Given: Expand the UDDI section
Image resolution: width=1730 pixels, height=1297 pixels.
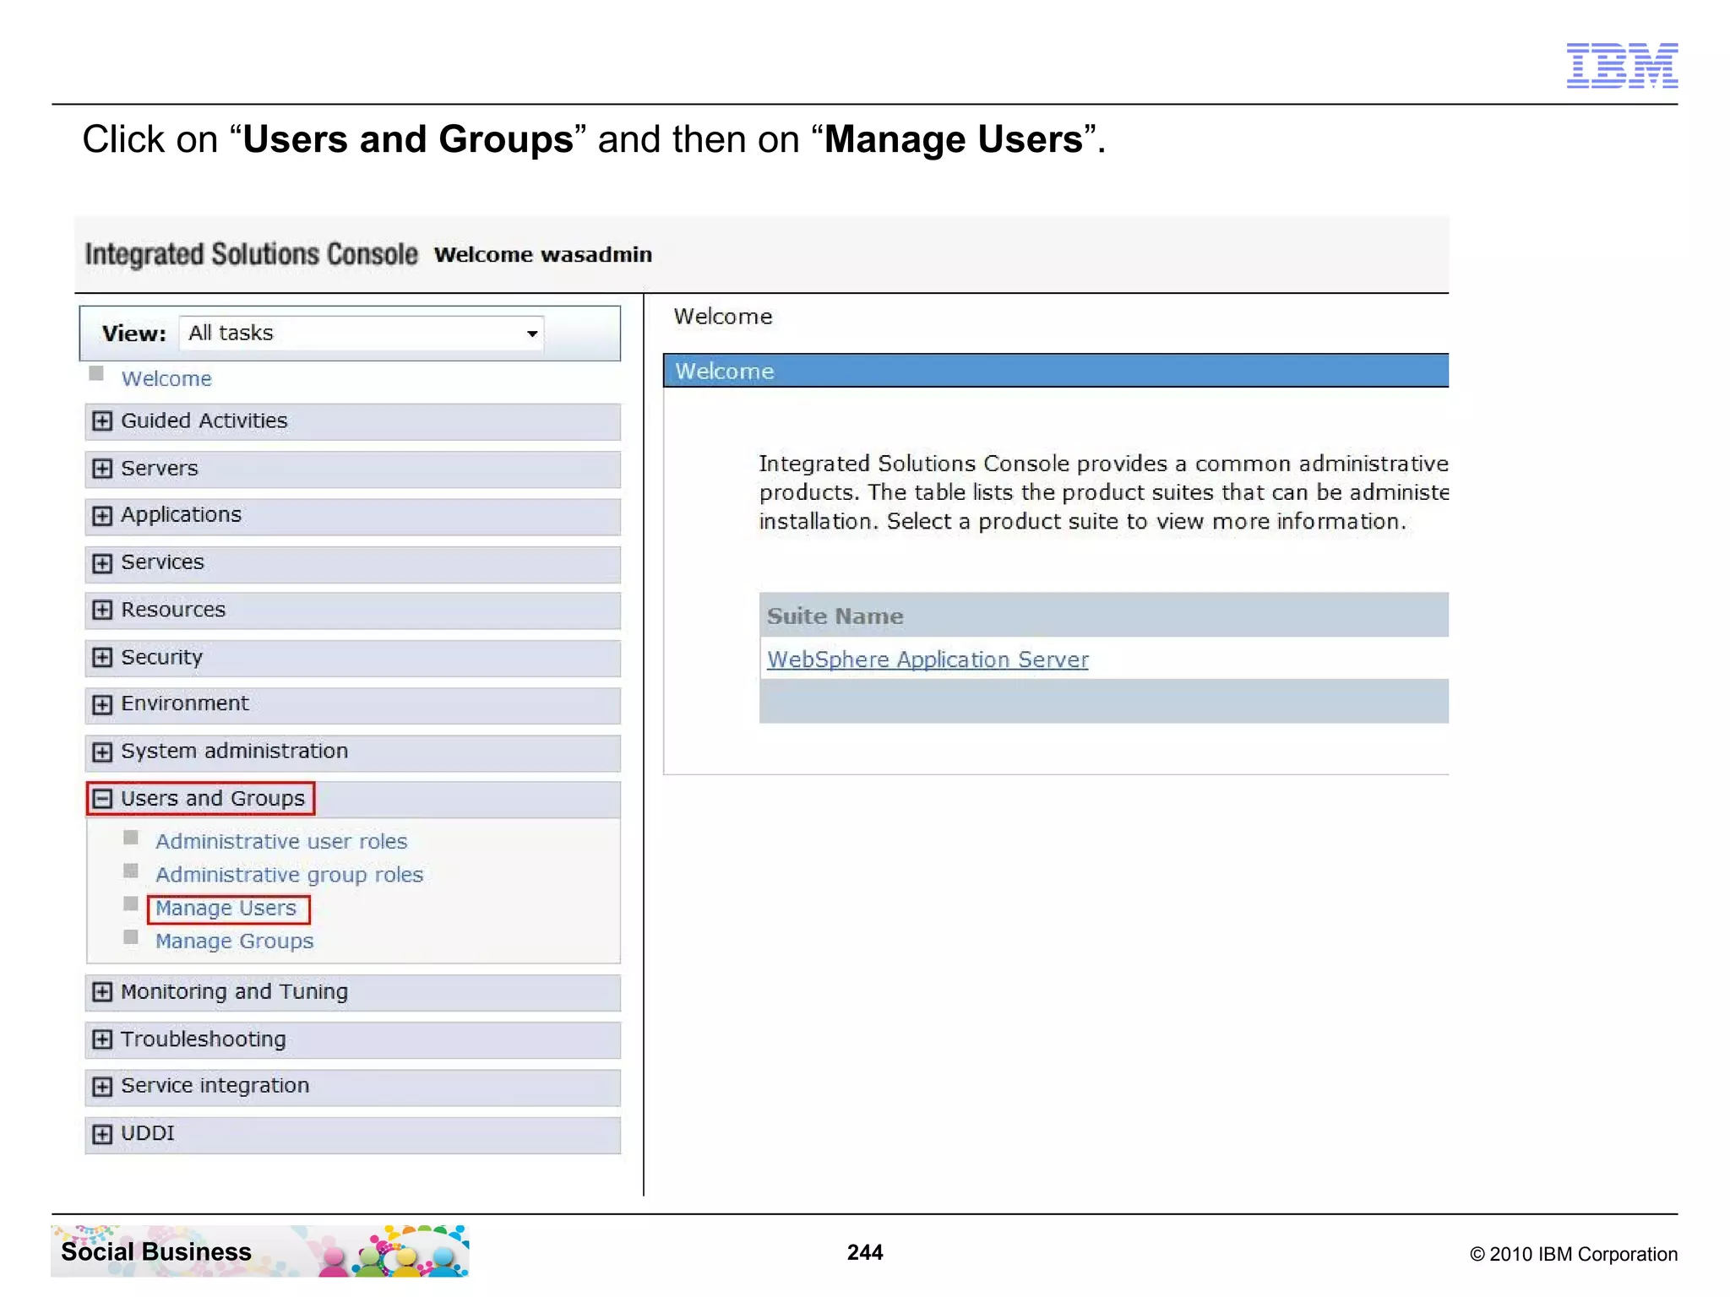Looking at the screenshot, I should (102, 1133).
